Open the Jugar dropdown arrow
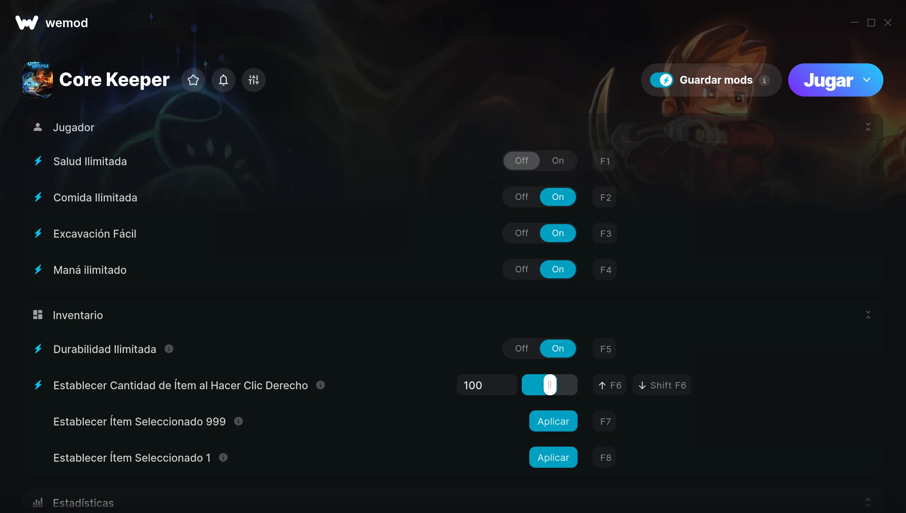The height and width of the screenshot is (513, 906). 867,80
